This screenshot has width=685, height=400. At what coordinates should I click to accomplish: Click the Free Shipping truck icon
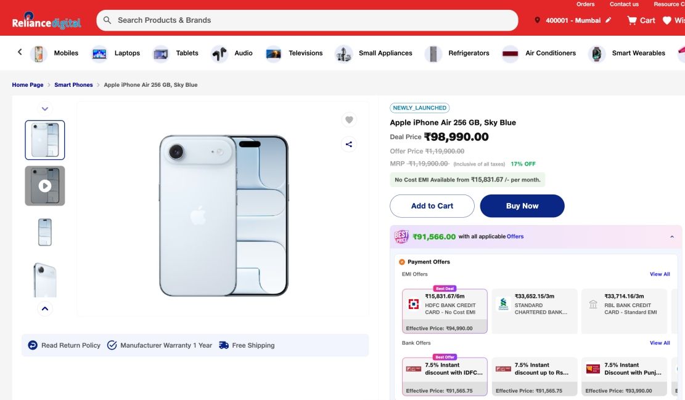(224, 345)
